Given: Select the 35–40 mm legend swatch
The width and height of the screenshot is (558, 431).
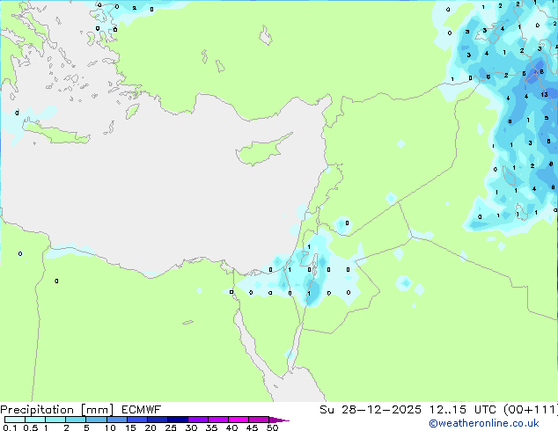Looking at the screenshot, I should 218,420.
